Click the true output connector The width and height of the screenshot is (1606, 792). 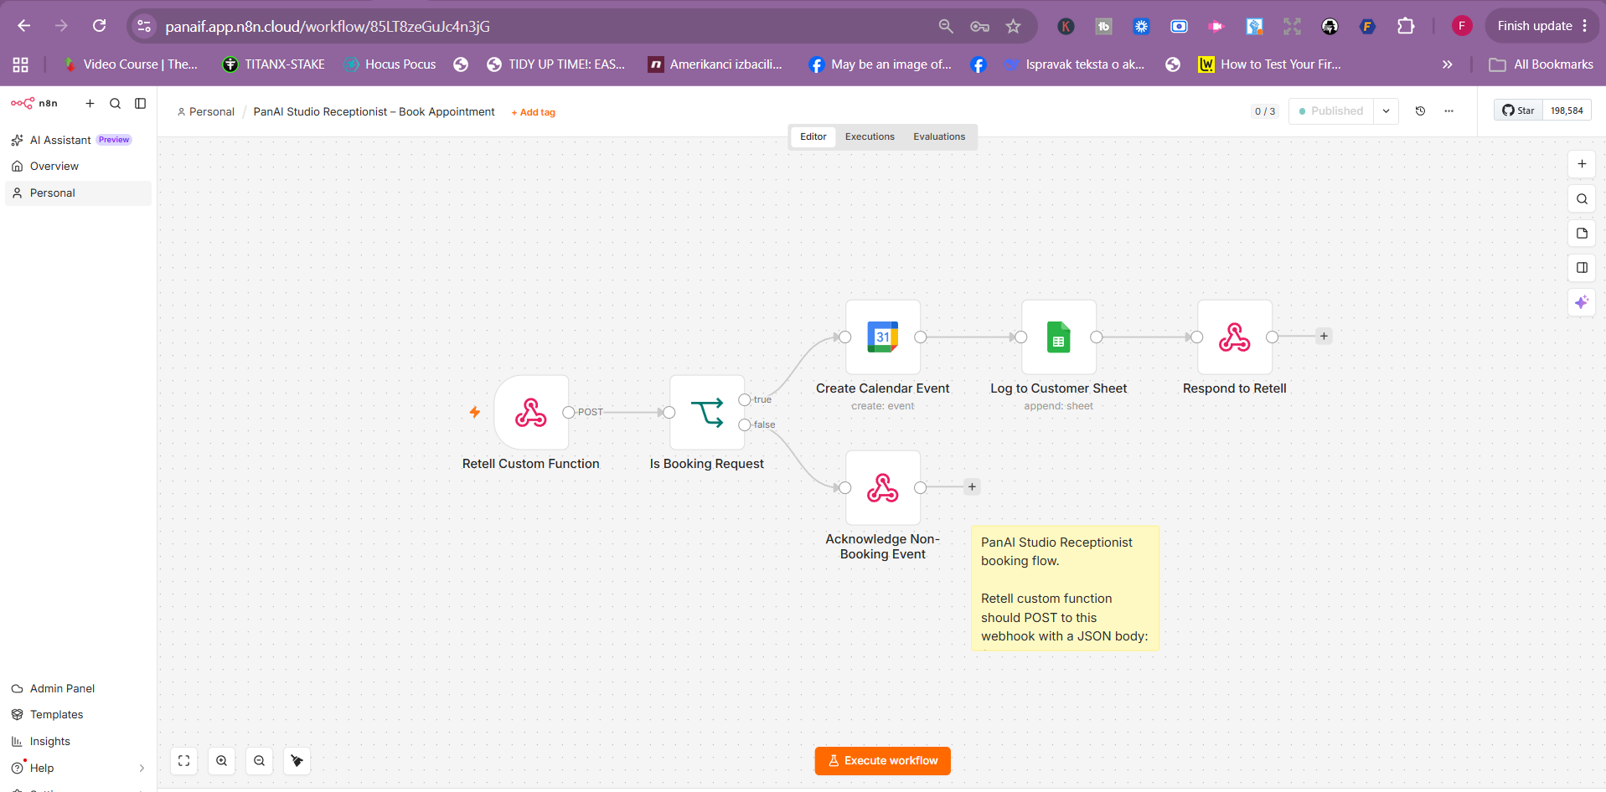pos(744,399)
